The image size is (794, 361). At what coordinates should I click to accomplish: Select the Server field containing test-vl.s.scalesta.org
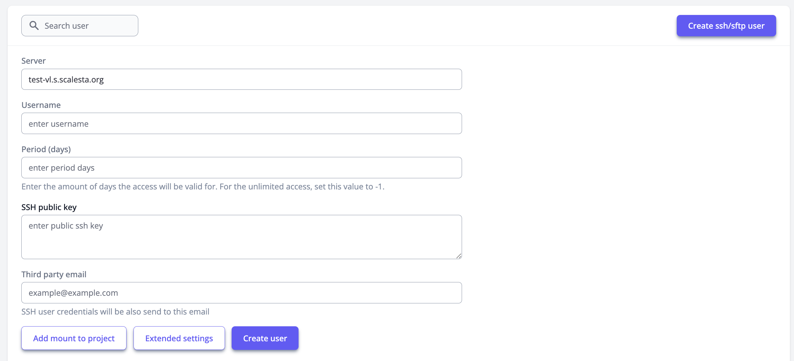tap(241, 79)
